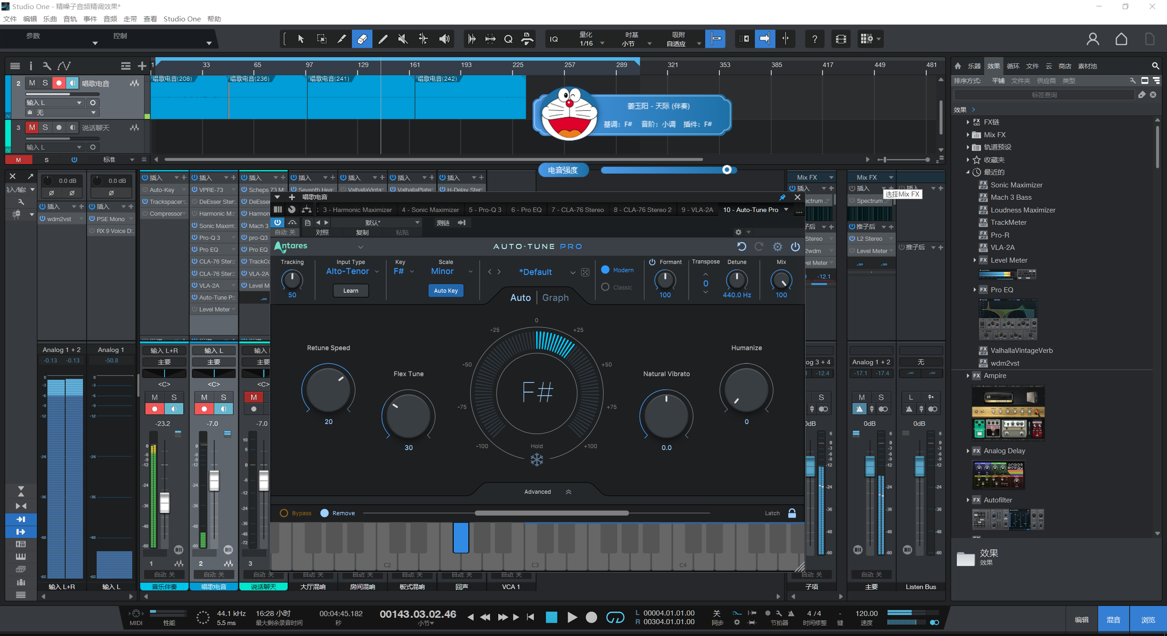Add a new track with plus icon
This screenshot has height=636, width=1167.
click(142, 66)
